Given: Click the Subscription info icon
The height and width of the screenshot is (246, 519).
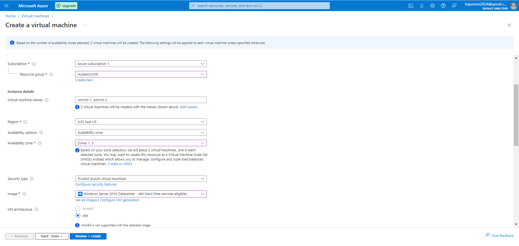Looking at the screenshot, I should pos(34,64).
